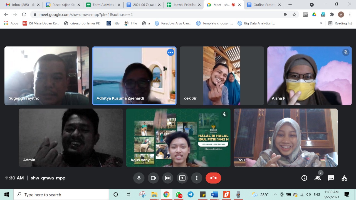Click the Windows taskbar search box

pos(61,194)
